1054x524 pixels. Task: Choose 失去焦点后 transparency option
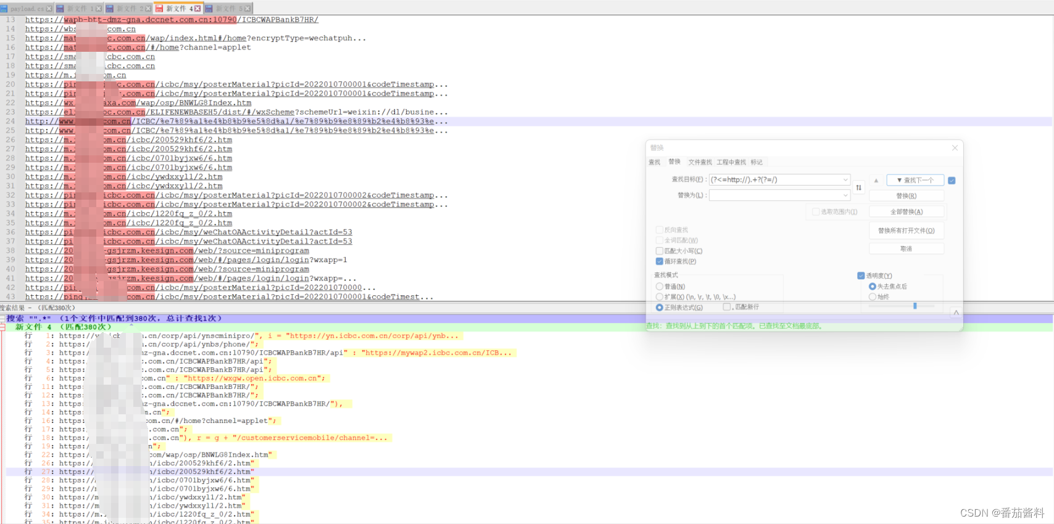(872, 287)
